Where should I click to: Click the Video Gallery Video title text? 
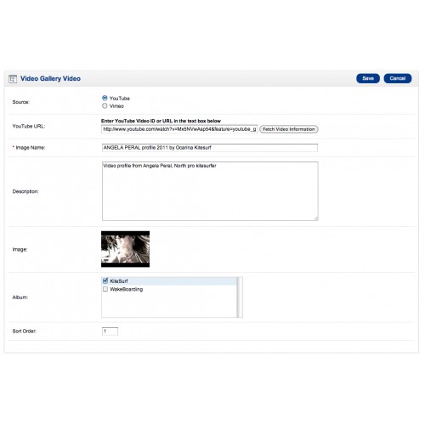click(x=50, y=78)
